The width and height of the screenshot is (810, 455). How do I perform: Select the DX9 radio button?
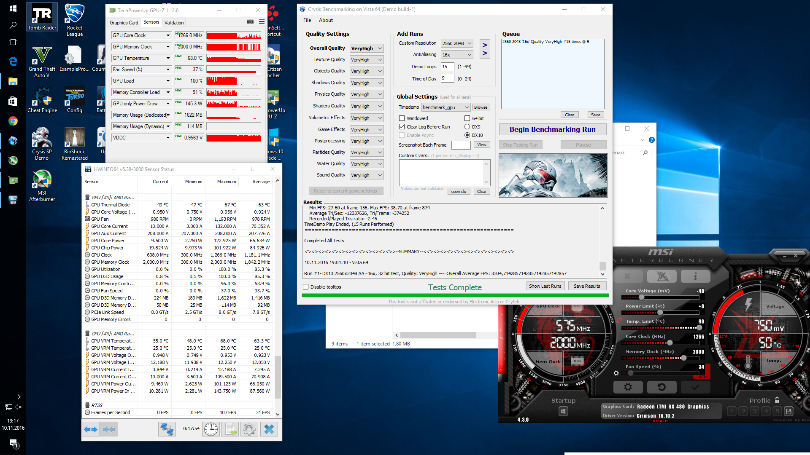467,127
